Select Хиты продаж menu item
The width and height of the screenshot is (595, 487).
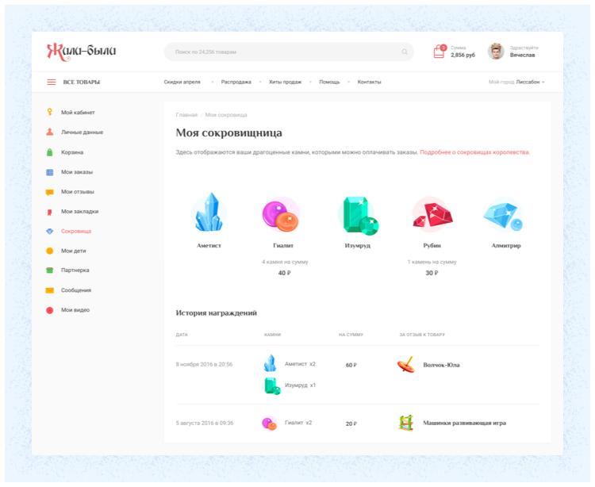click(285, 82)
